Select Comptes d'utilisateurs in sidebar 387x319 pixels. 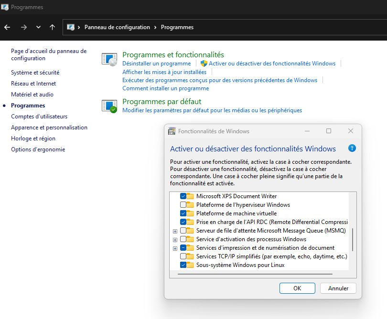(x=39, y=117)
